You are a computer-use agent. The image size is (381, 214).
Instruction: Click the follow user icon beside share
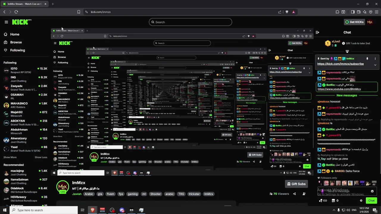(x=304, y=194)
